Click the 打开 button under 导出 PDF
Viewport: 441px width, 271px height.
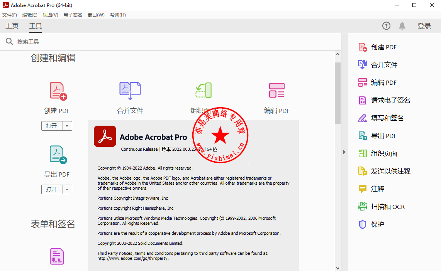pos(52,190)
